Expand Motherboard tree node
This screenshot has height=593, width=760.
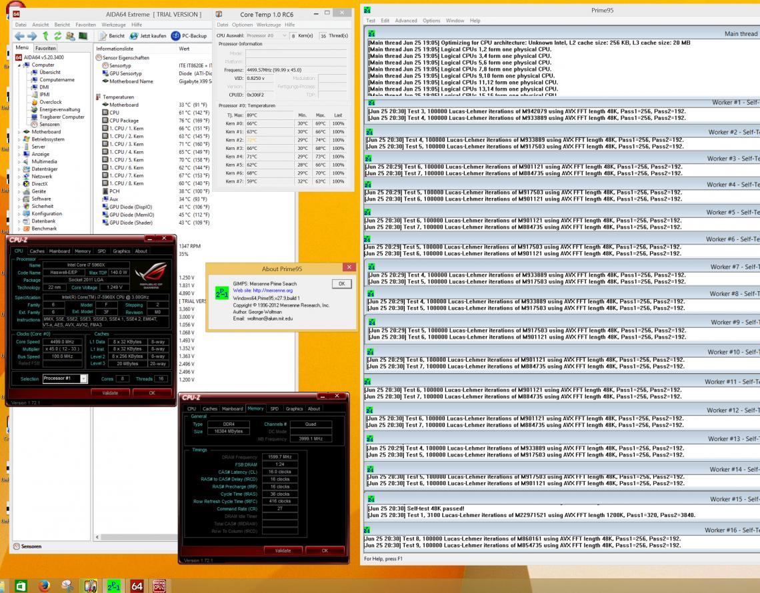20,132
